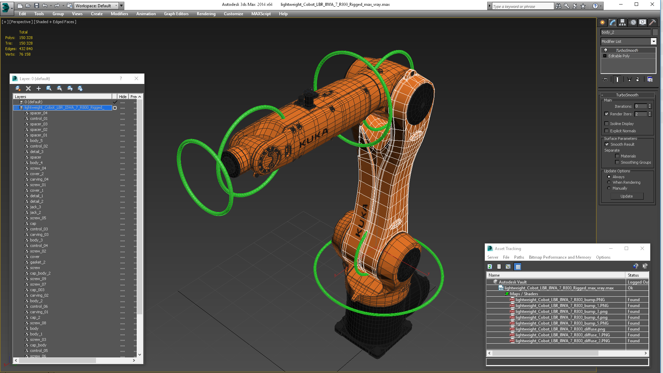The width and height of the screenshot is (663, 373).
Task: Enable the Isoline Display checkbox
Action: [x=606, y=124]
